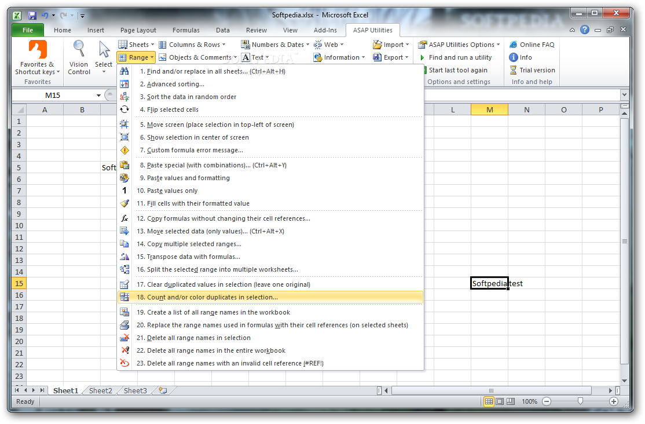Click the Find and/or replace binoculars icon
Image resolution: width=645 pixels, height=424 pixels.
(x=124, y=71)
